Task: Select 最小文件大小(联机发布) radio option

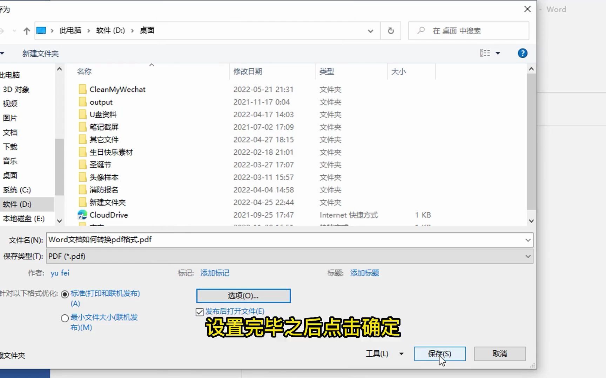Action: pyautogui.click(x=65, y=318)
